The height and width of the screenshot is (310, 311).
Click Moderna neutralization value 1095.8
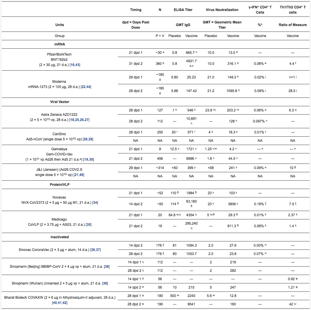click(232, 91)
